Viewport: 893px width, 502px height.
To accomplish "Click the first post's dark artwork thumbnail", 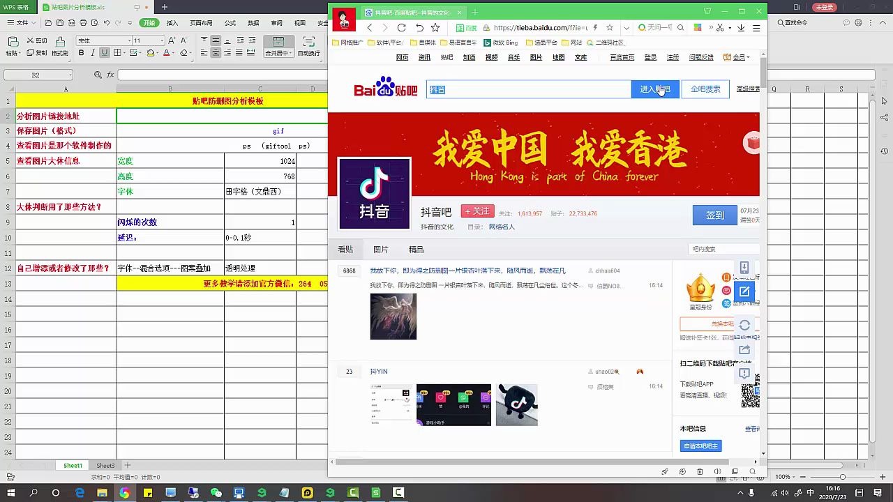I will pos(393,317).
